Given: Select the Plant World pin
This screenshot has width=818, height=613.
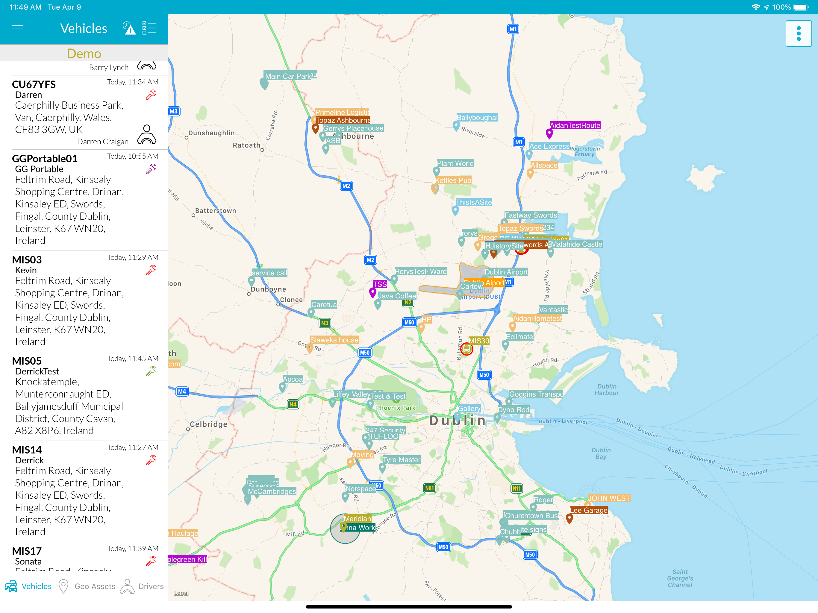Looking at the screenshot, I should [436, 172].
